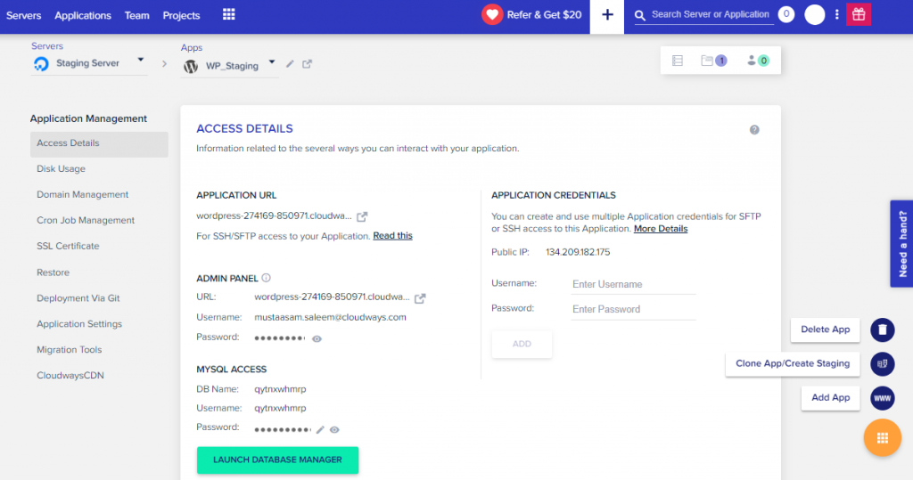This screenshot has width=913, height=480.
Task: Click the ADD credentials button
Action: [522, 344]
